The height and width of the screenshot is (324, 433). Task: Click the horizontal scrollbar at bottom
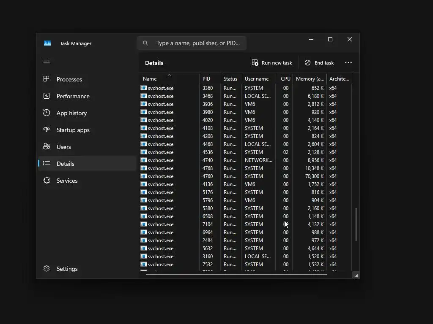point(236,274)
